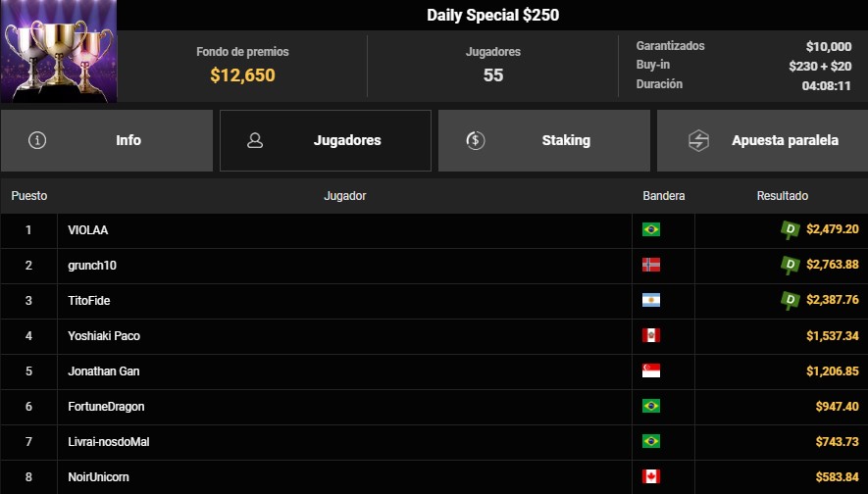Click the Apuesta paralela hexagon icon

pos(699,140)
